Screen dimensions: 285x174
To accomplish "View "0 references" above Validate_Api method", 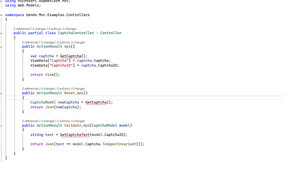I will [30, 121].
